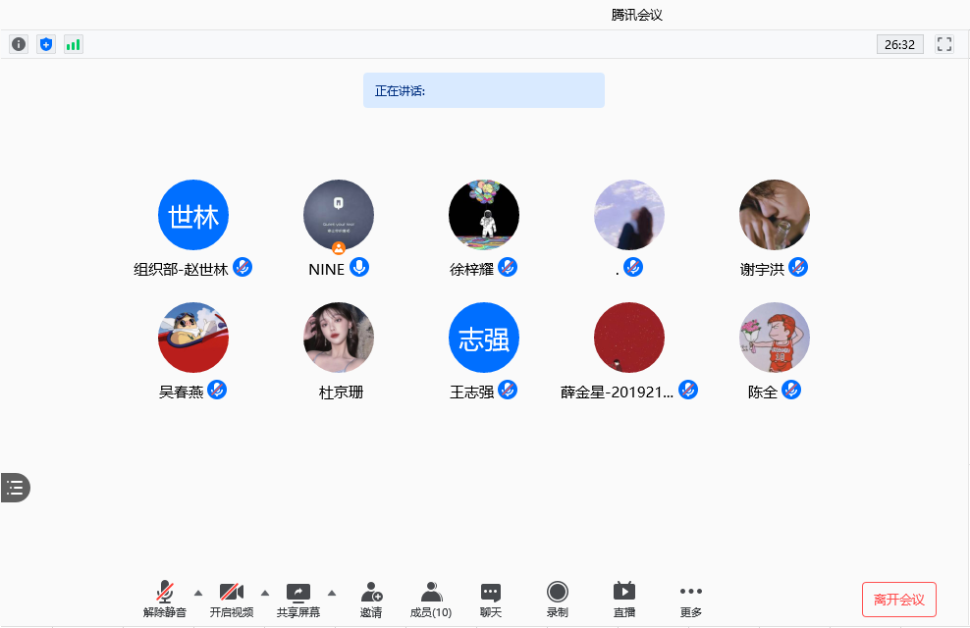Start recording with 录制
This screenshot has width=970, height=628.
(x=558, y=599)
